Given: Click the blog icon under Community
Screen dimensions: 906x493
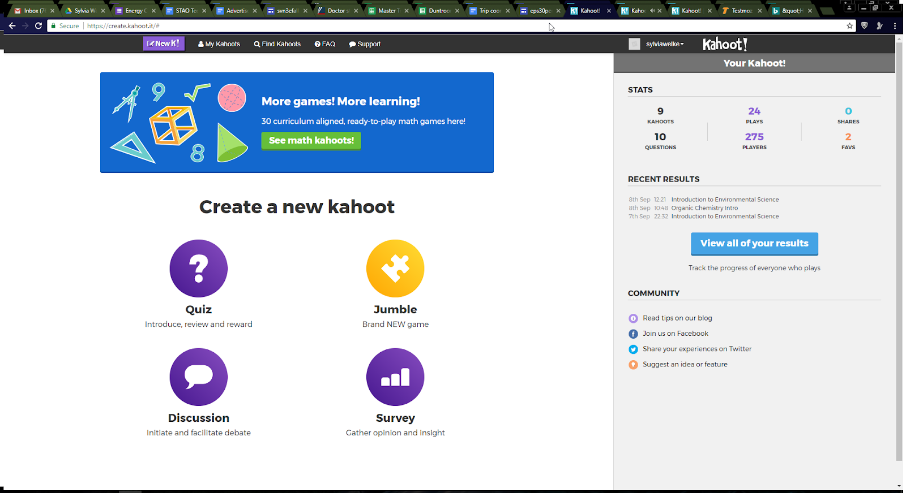Looking at the screenshot, I should coord(633,318).
